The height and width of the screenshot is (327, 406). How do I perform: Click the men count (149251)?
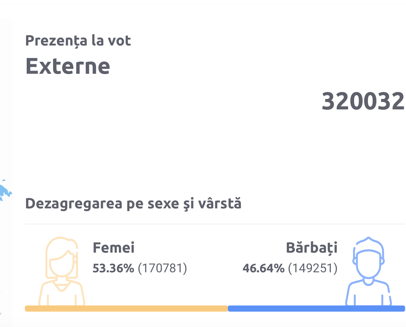pos(313,268)
